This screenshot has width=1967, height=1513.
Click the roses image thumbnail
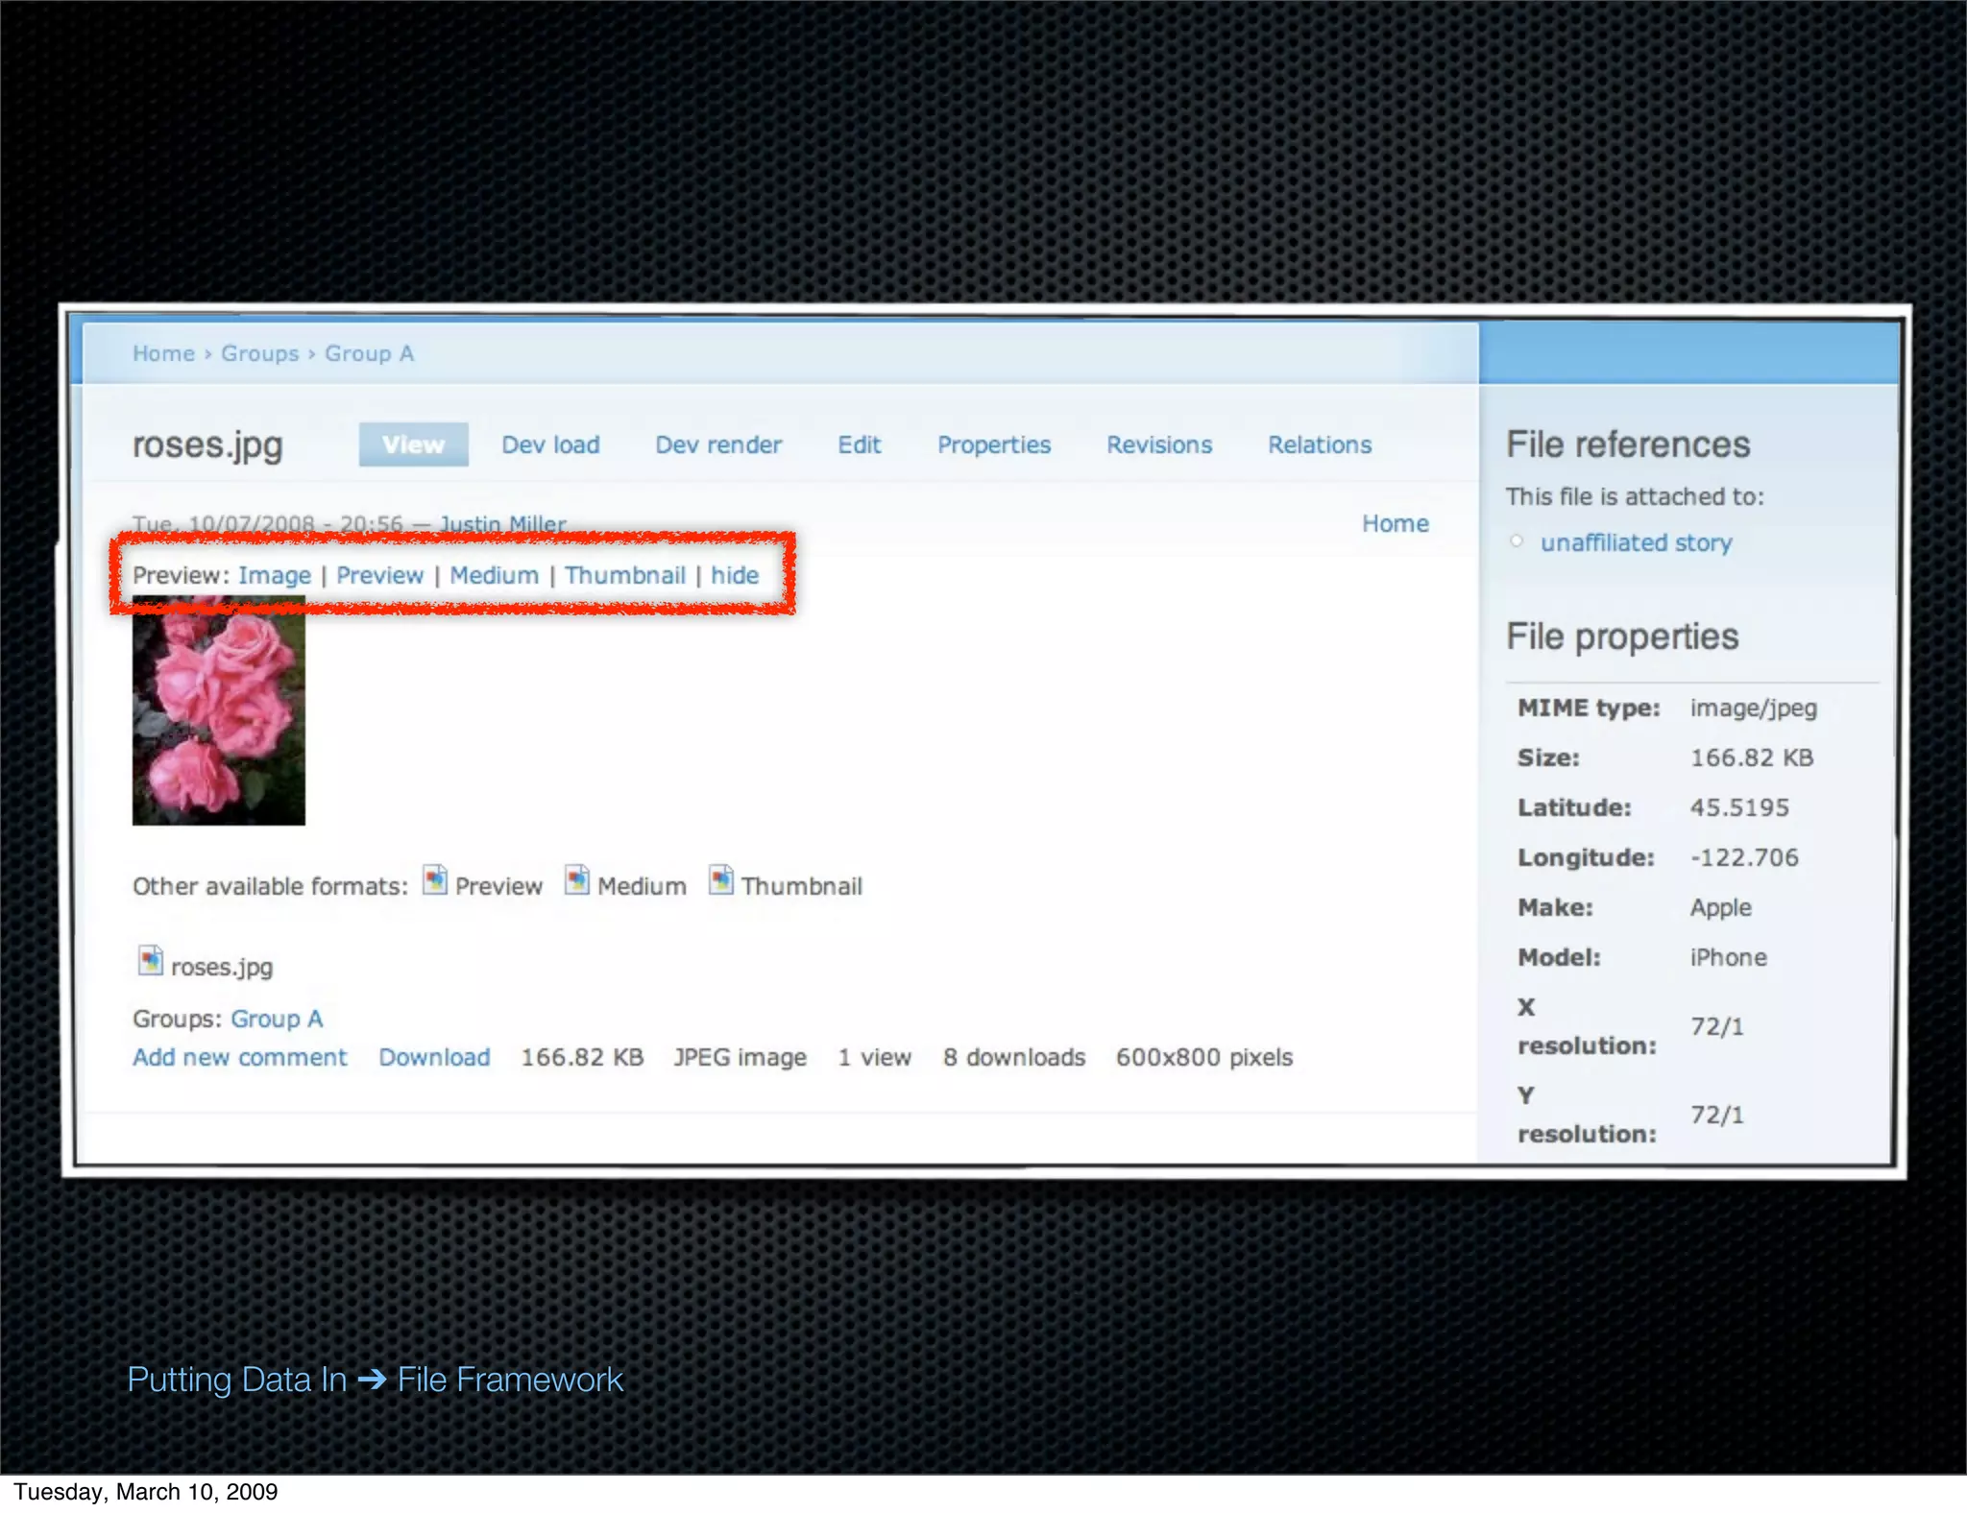click(219, 710)
